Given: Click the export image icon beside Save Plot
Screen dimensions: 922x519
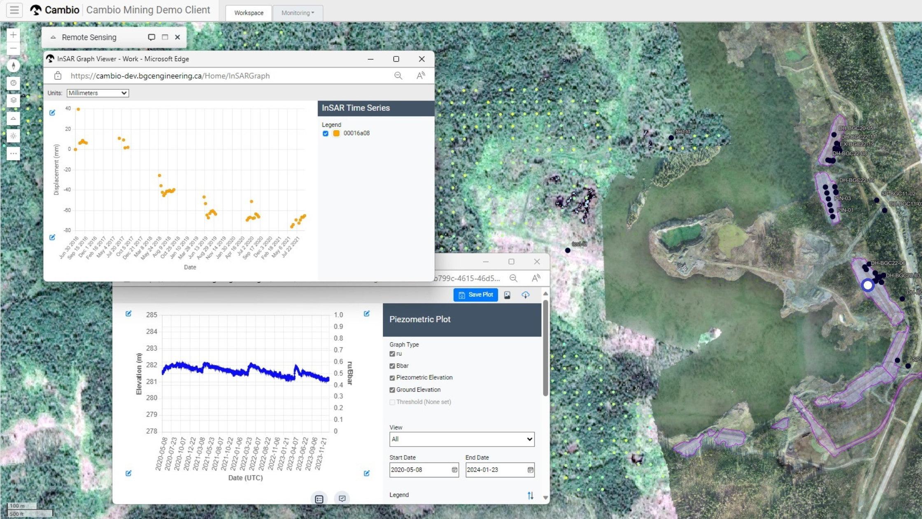Looking at the screenshot, I should click(507, 295).
